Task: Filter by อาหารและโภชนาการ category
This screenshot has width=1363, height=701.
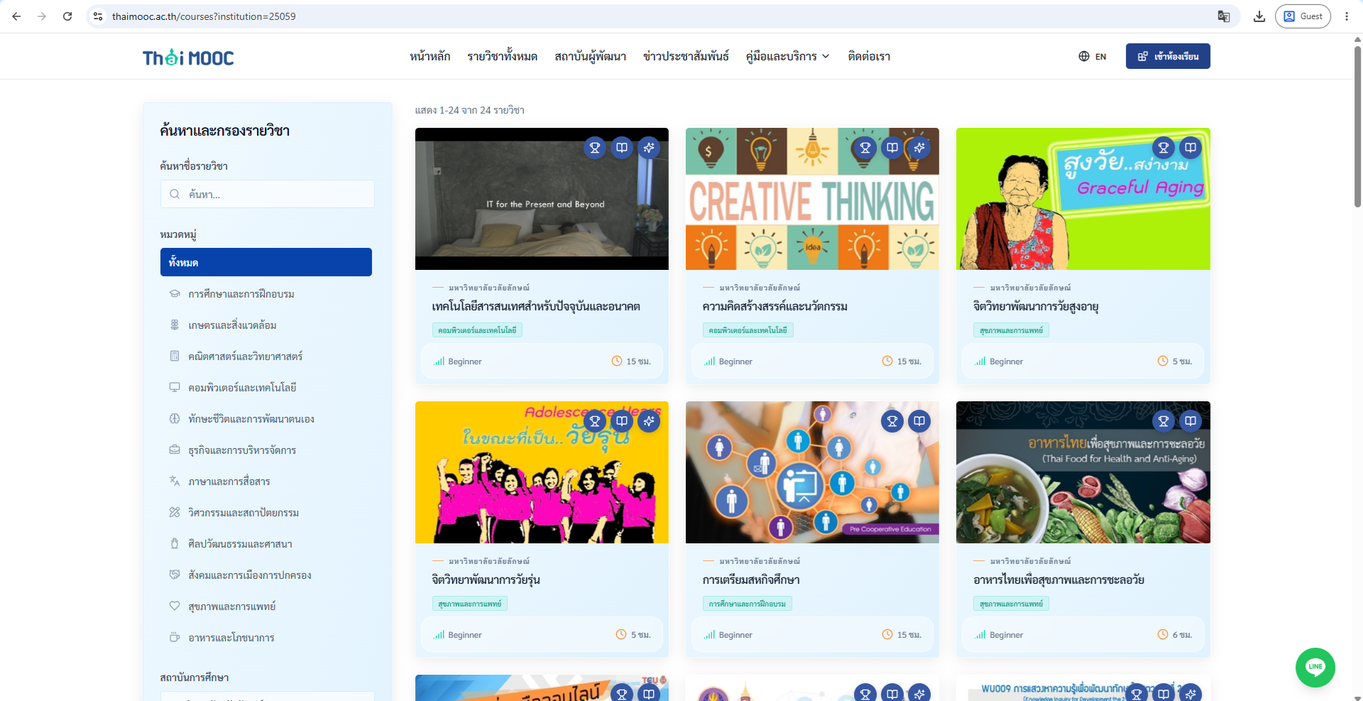Action: [x=266, y=638]
